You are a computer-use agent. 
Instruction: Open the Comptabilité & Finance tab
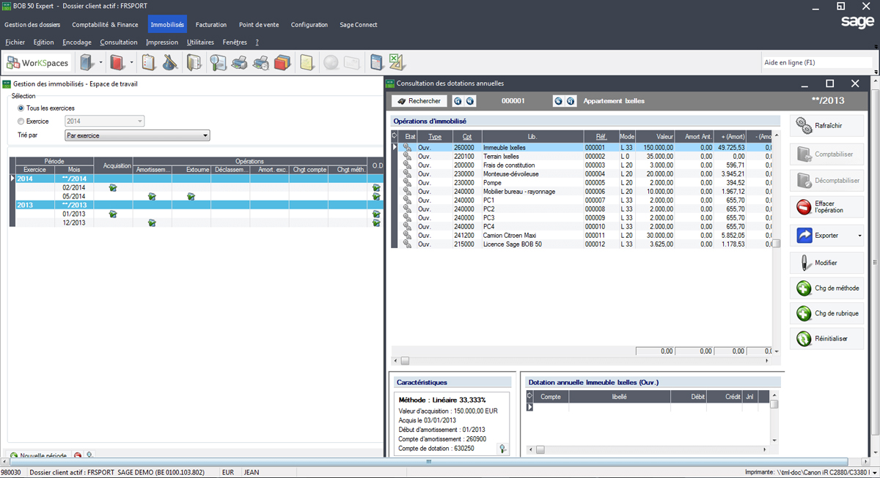[x=105, y=25]
